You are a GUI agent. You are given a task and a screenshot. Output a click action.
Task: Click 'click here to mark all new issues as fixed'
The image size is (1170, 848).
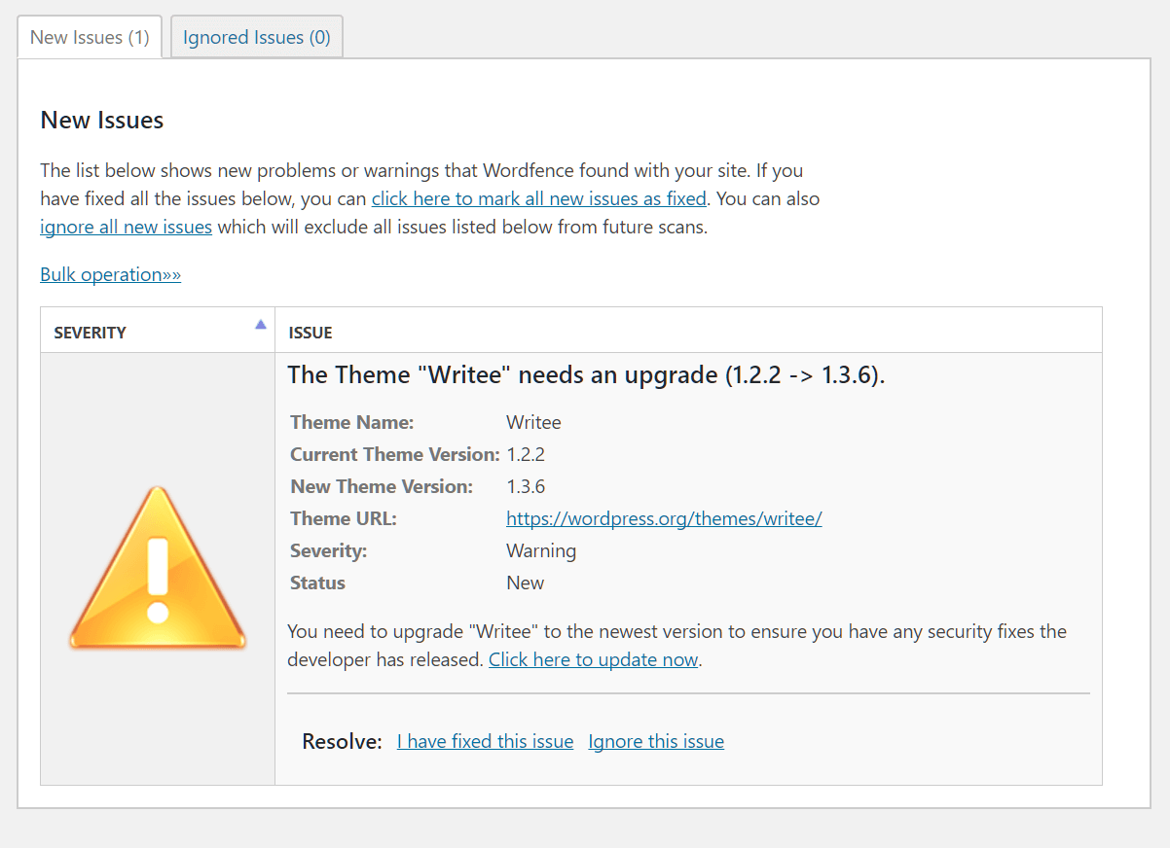coord(539,198)
